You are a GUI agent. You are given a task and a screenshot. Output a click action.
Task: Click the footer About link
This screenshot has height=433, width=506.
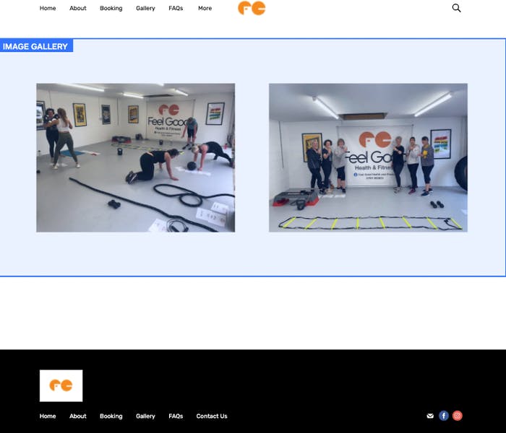[x=78, y=416]
